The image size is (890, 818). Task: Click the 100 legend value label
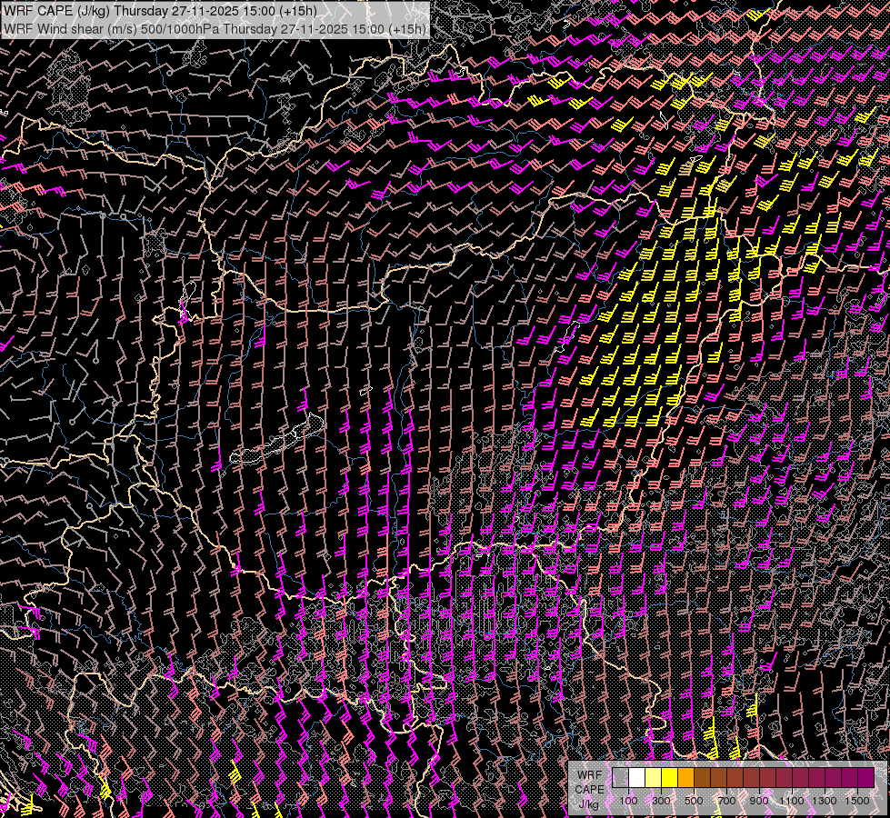[628, 801]
